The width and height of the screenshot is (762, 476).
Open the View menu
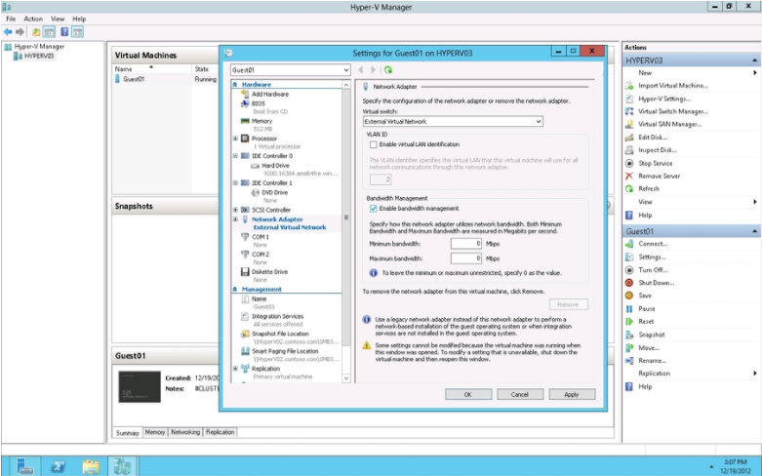(58, 19)
